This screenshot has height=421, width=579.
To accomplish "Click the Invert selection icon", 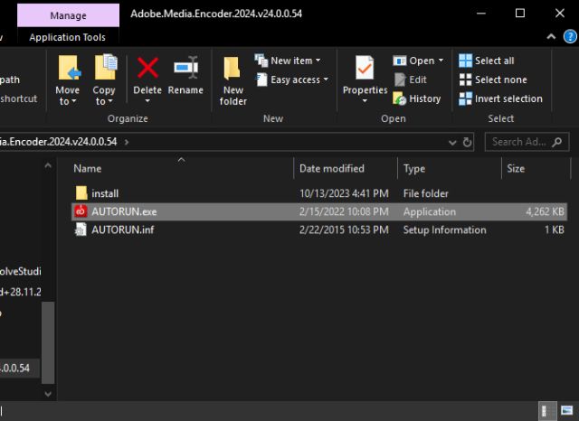I will pyautogui.click(x=465, y=98).
